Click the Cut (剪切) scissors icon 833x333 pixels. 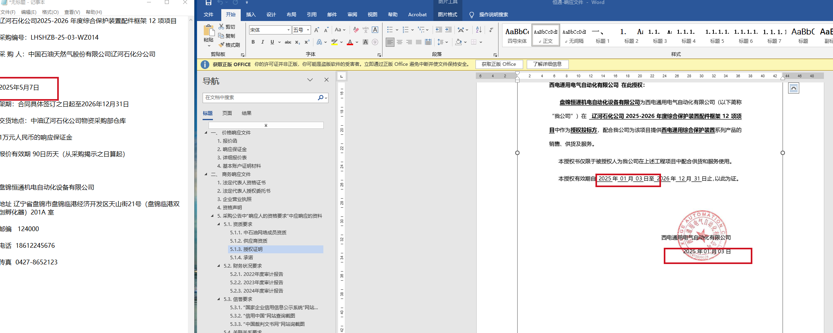point(222,27)
